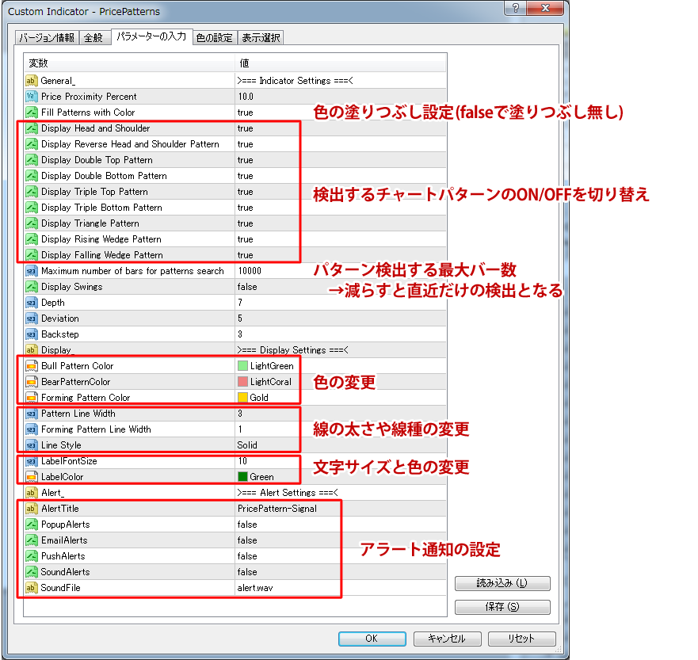Click the 123 icon beside LabelFontSize
This screenshot has height=660, width=698.
coord(32,460)
